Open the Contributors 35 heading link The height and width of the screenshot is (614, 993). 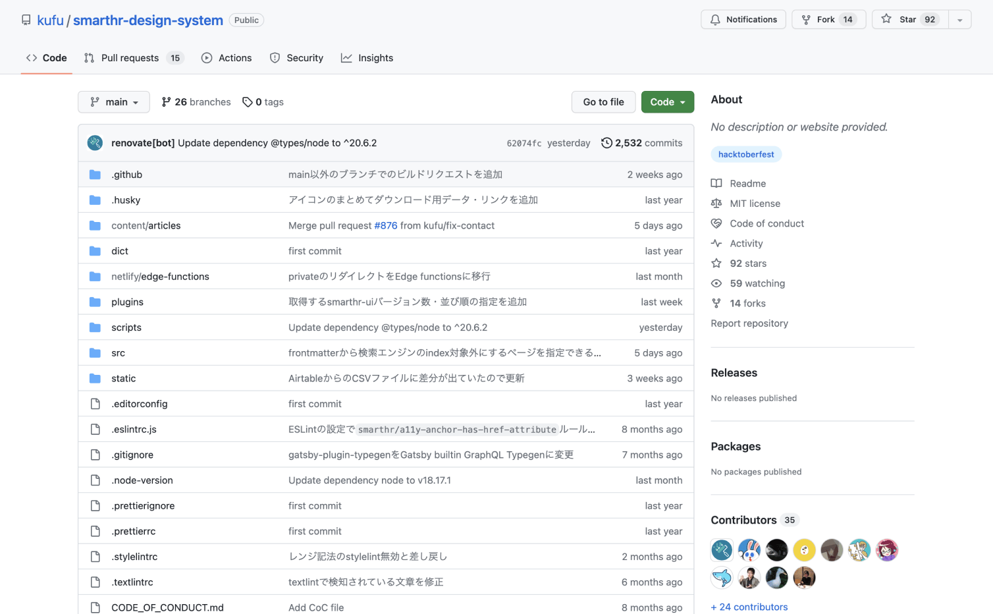(x=755, y=520)
